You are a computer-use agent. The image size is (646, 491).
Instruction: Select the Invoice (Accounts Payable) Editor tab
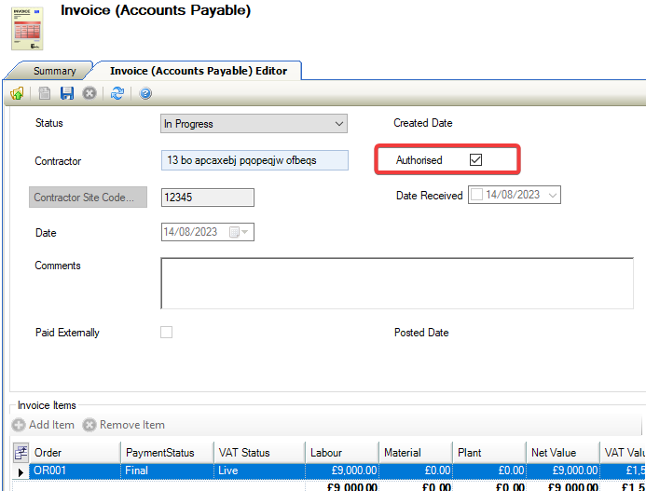199,71
